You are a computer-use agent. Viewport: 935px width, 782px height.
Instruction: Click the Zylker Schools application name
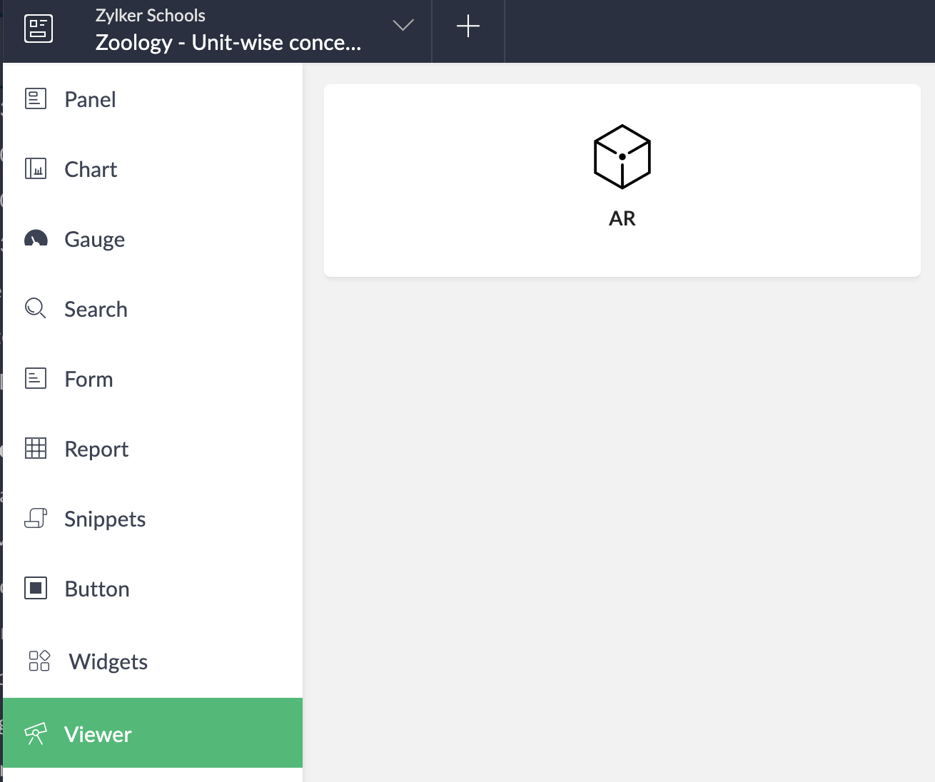[151, 16]
